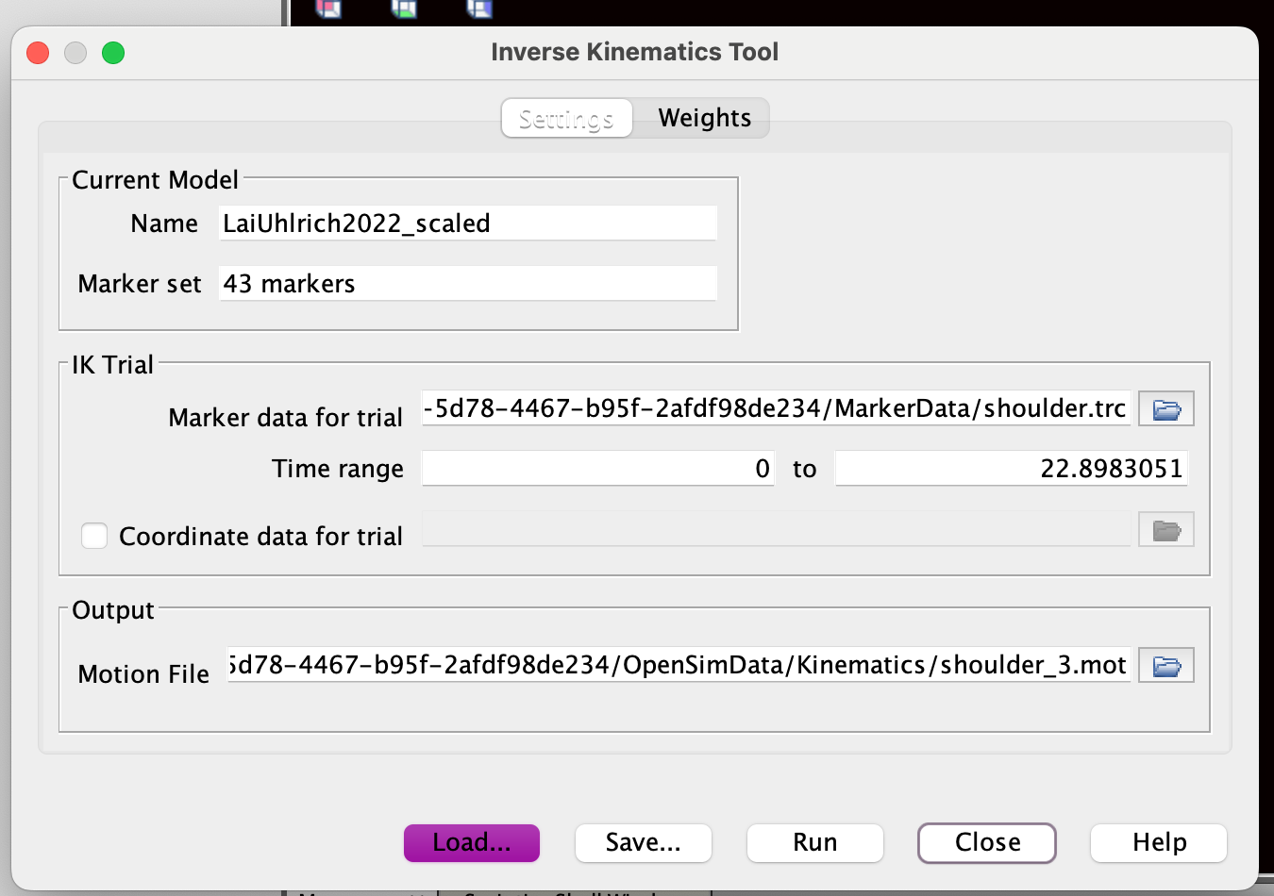Screen dimensions: 1274x896
Task: Open Help for the IK tool
Action: 1159,842
